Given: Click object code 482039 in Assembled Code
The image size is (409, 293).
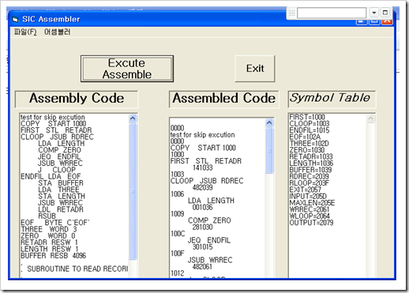Looking at the screenshot, I should point(203,187).
